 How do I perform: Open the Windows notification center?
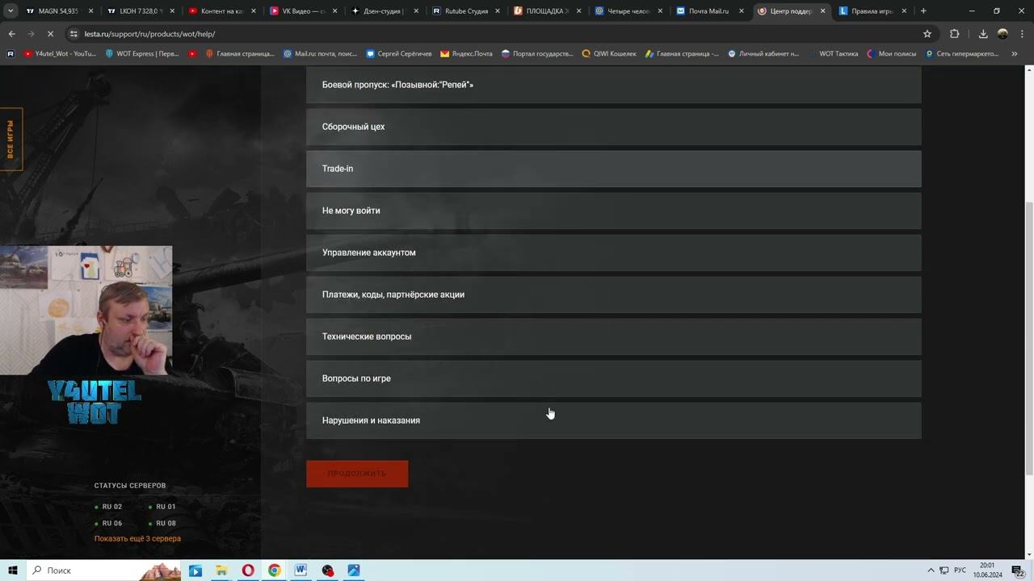point(1018,571)
